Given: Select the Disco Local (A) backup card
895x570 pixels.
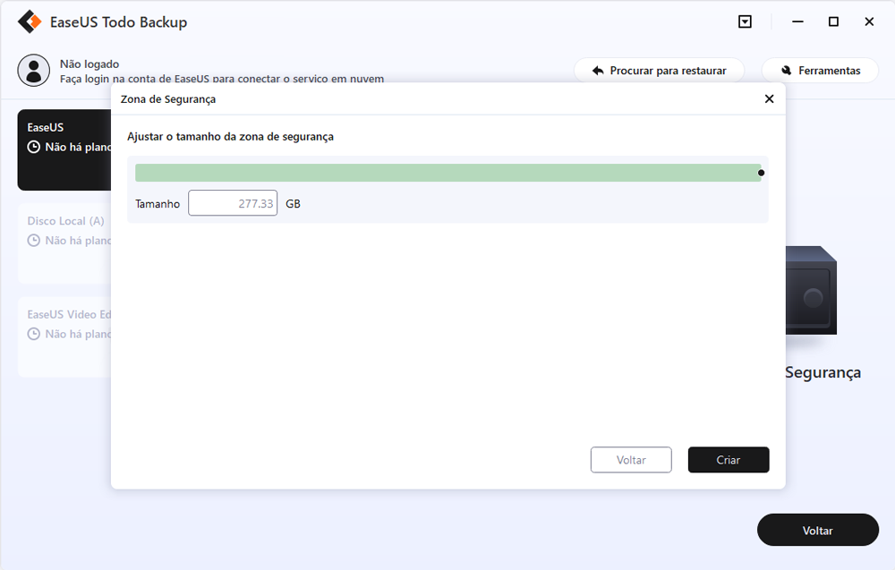Looking at the screenshot, I should (x=64, y=243).
